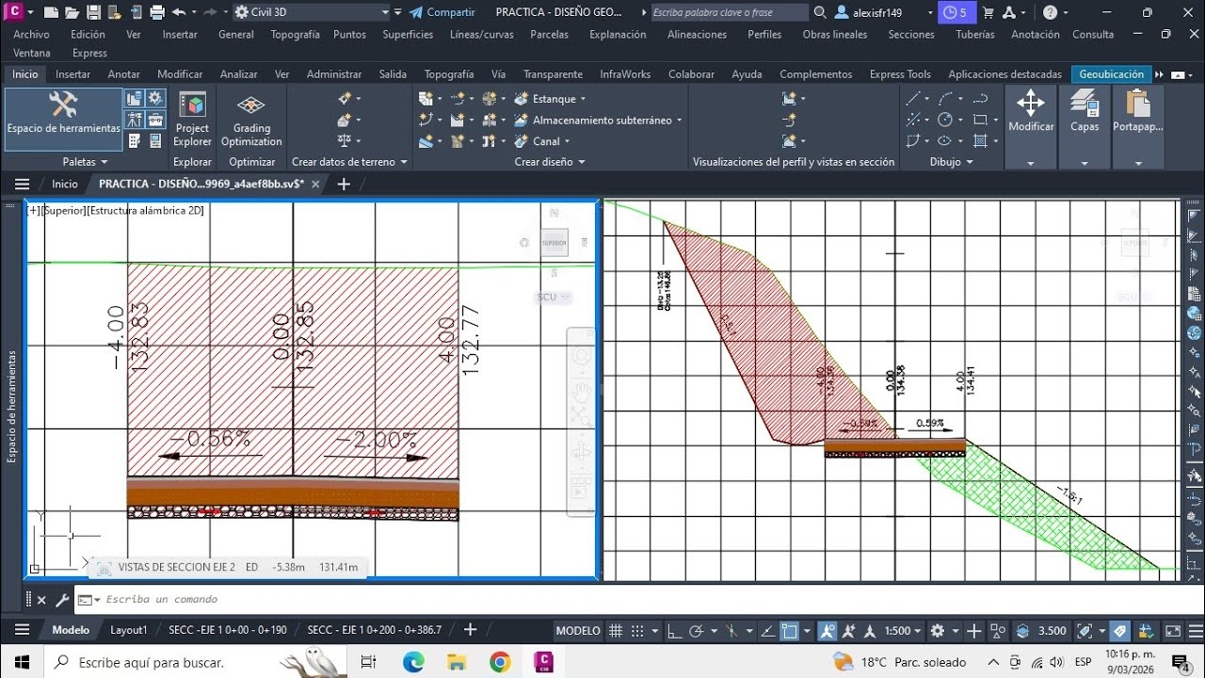The height and width of the screenshot is (678, 1205).
Task: Open the Estanque dropdown arrow
Action: tap(583, 99)
